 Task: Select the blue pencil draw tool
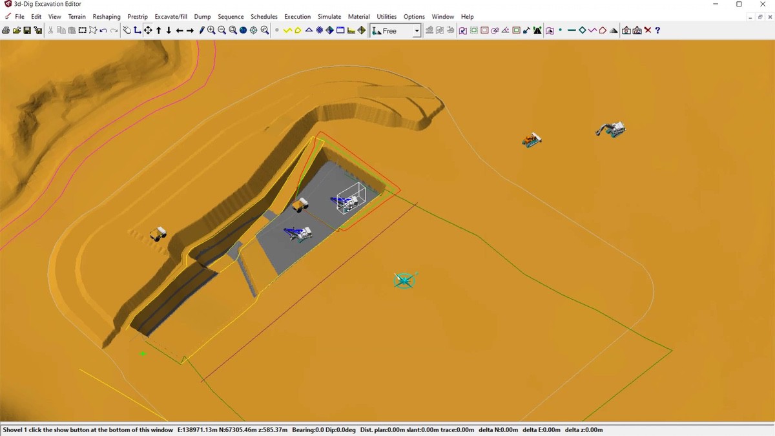201,30
